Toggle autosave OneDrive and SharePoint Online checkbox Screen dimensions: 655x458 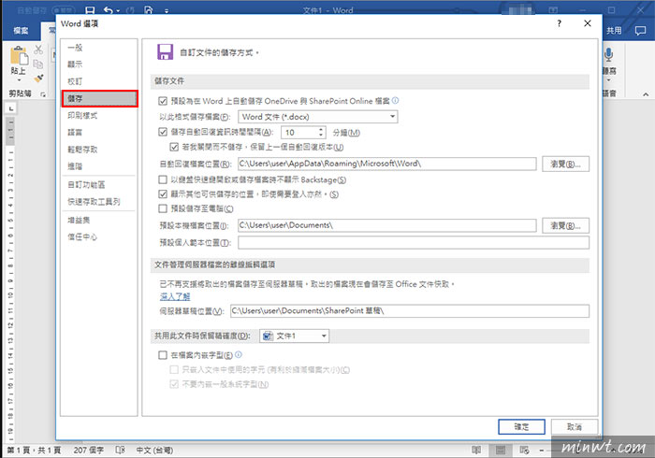163,101
